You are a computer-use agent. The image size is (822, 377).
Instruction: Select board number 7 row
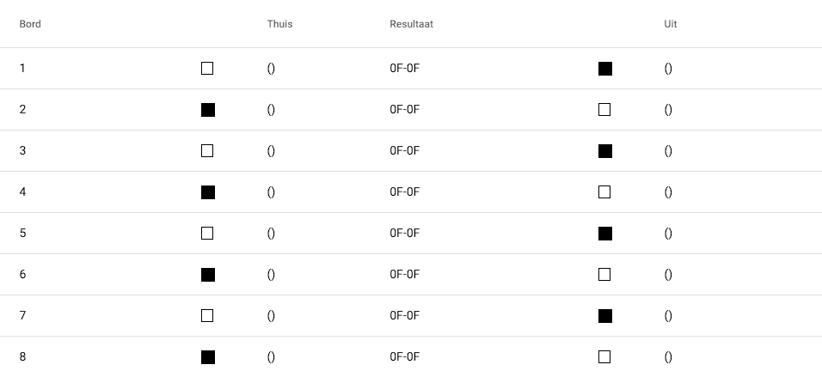tap(22, 316)
